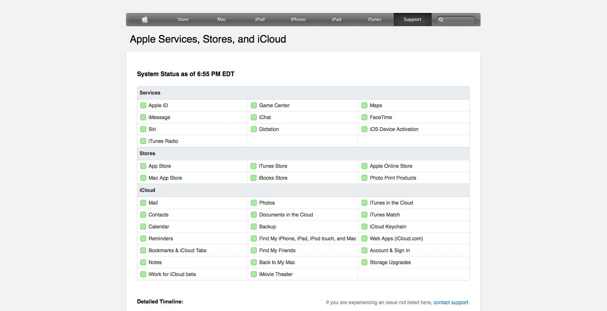
Task: Click the Find My Friends service label
Action: tap(277, 250)
